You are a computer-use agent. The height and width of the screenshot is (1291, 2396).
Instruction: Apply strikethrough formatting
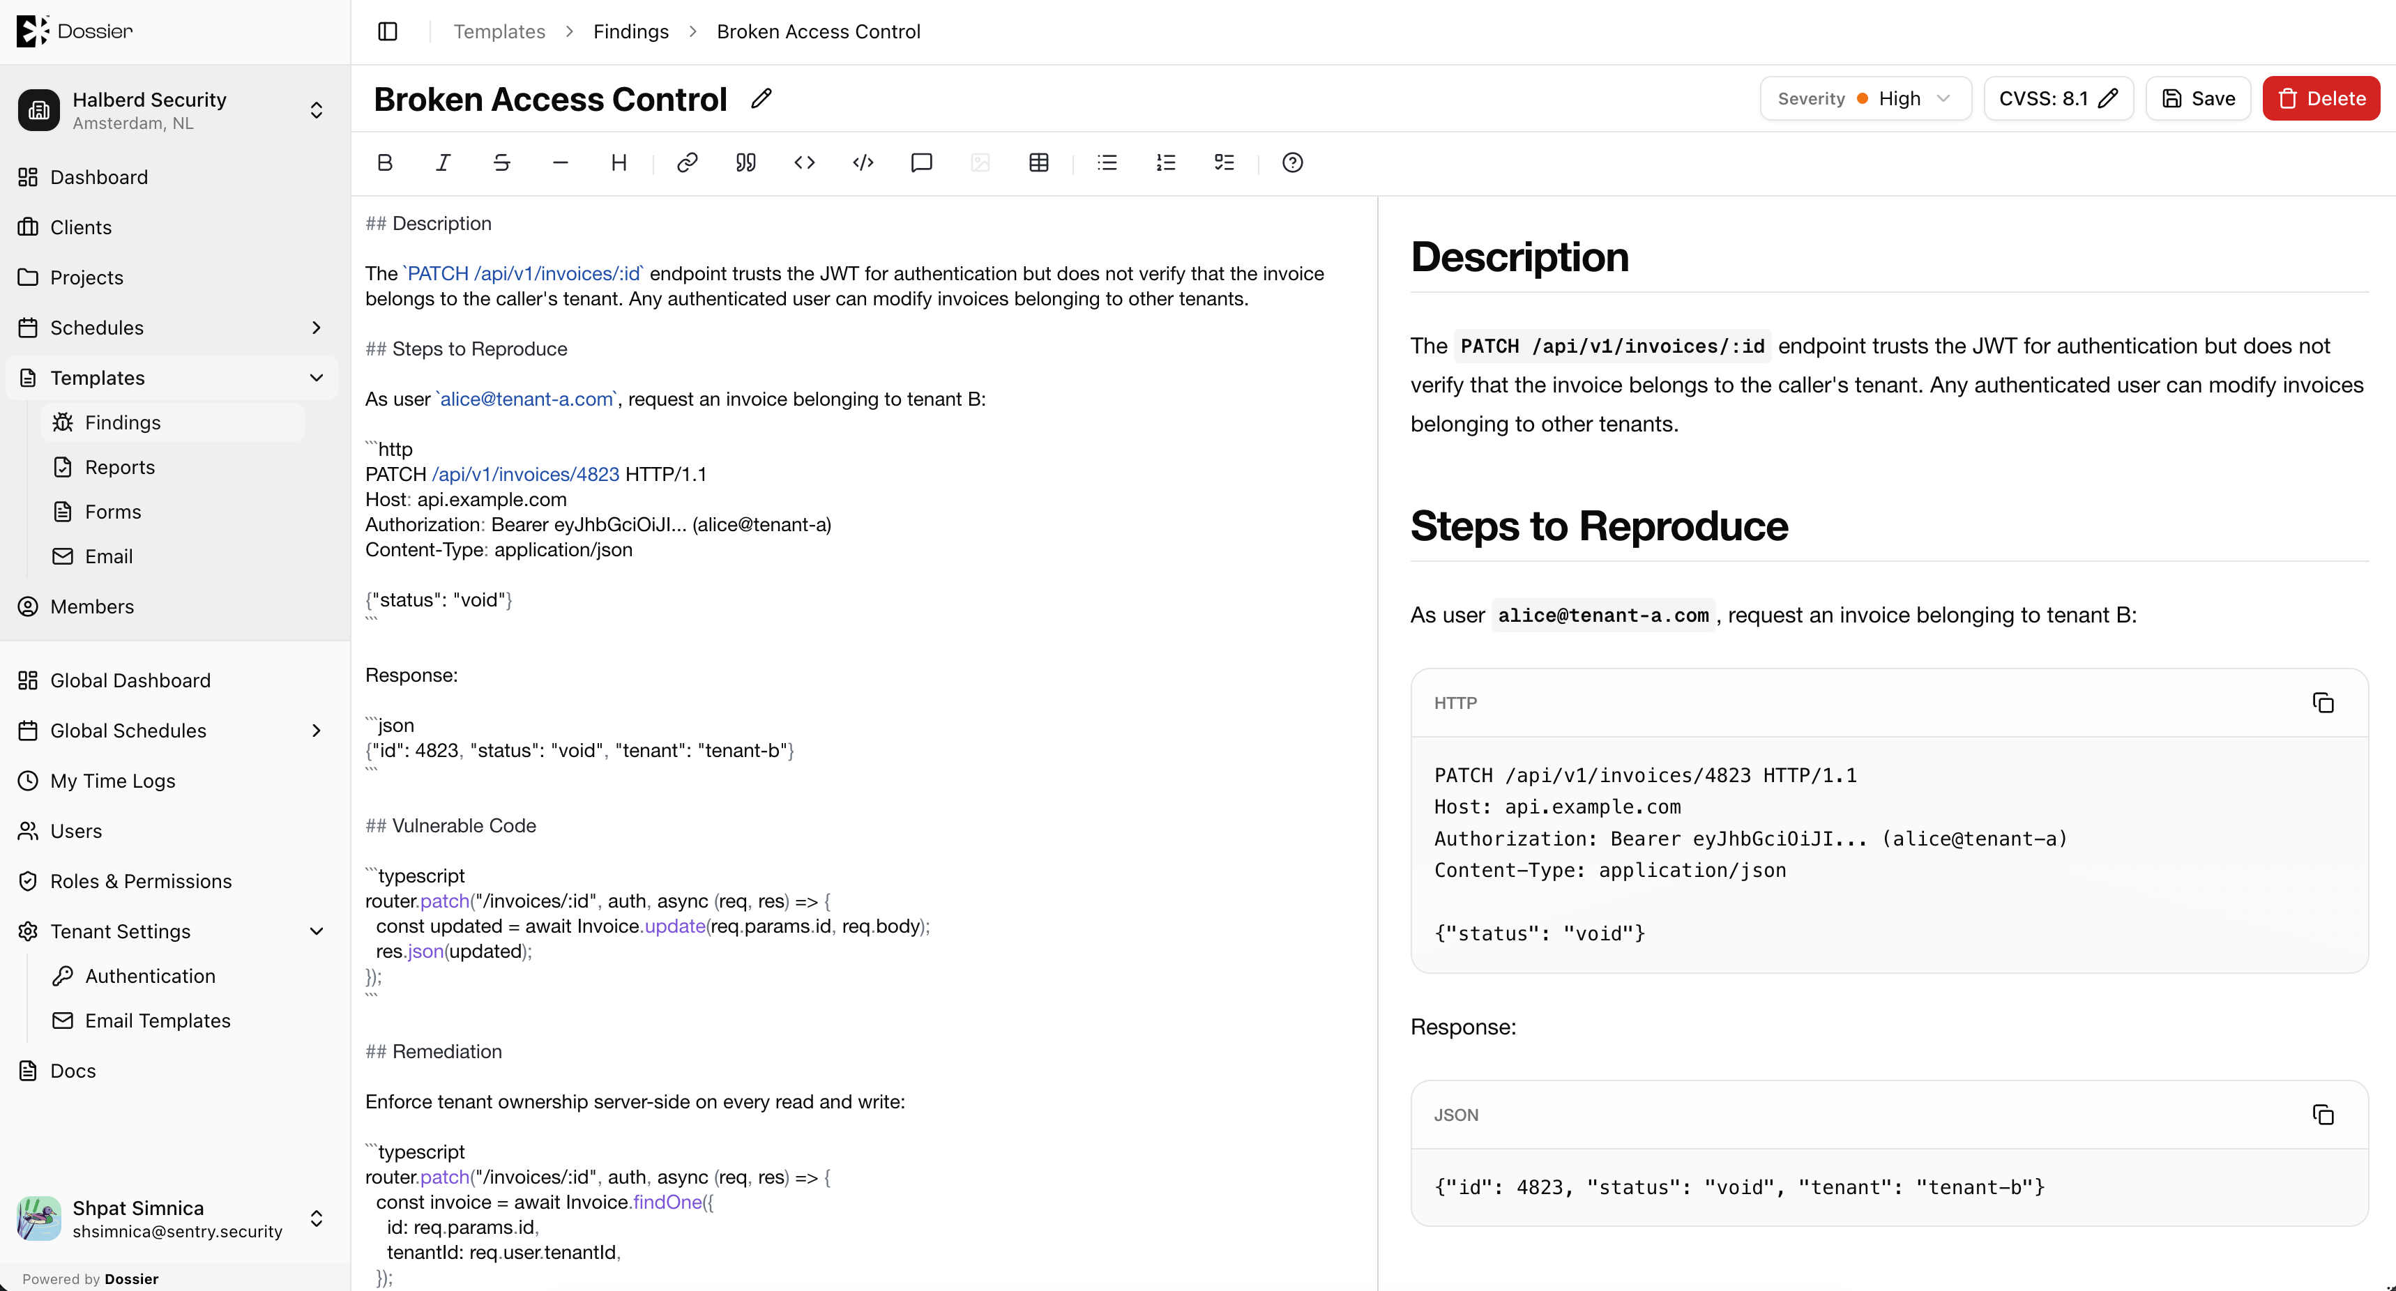pos(501,163)
